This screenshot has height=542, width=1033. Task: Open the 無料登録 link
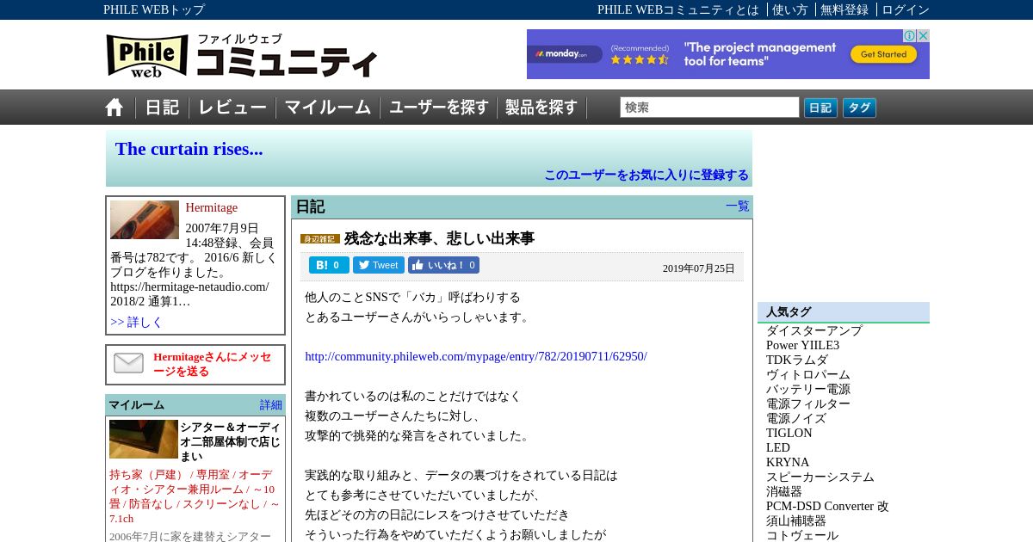[844, 9]
